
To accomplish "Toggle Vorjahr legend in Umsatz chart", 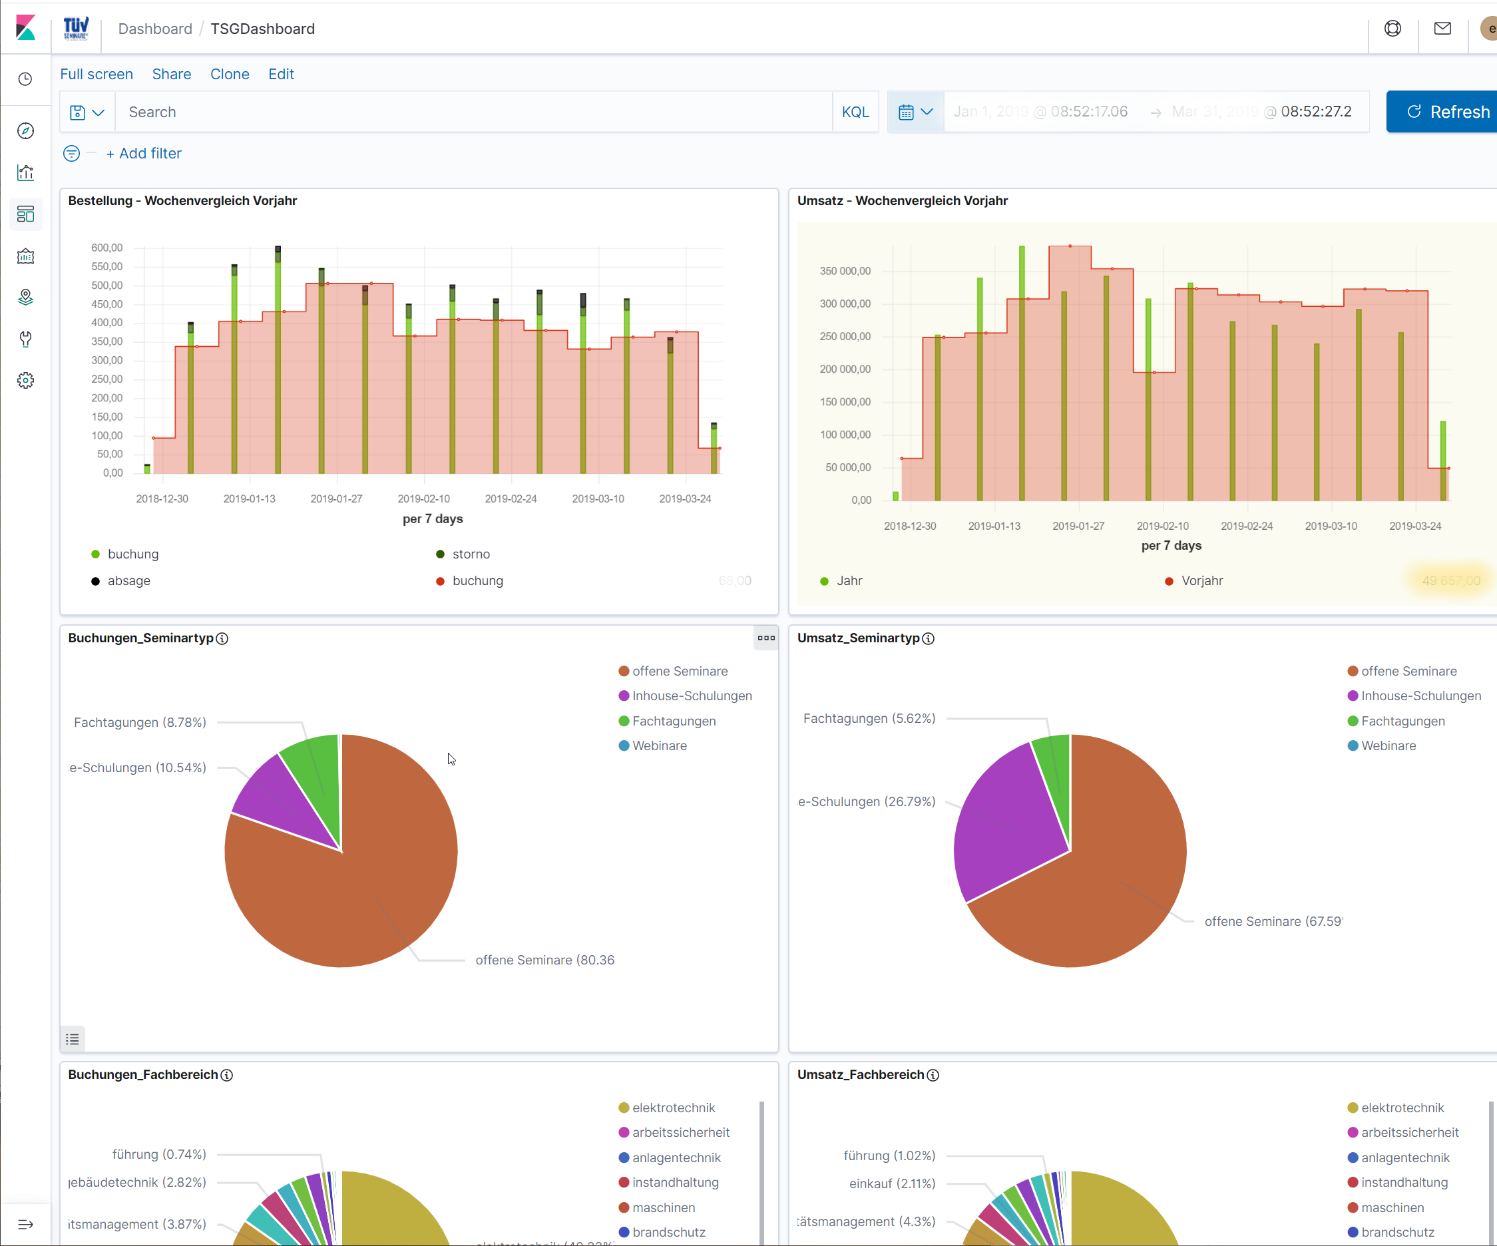I will tap(1193, 580).
